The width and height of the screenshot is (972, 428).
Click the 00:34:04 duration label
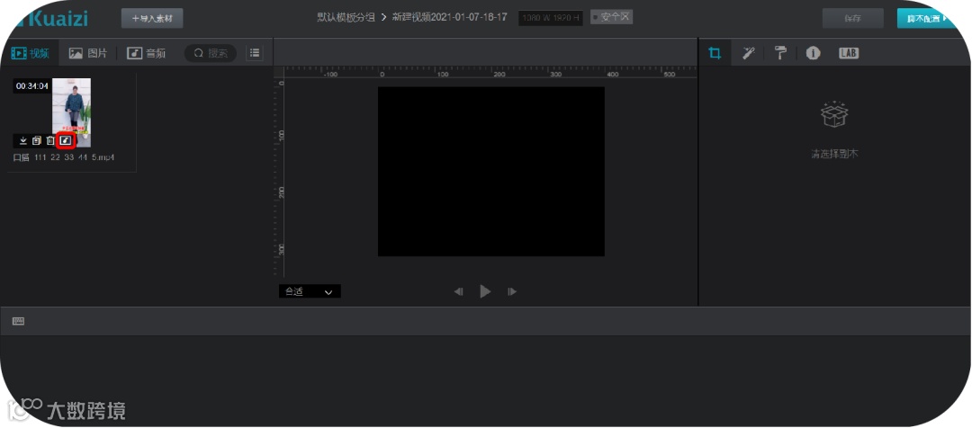point(31,86)
